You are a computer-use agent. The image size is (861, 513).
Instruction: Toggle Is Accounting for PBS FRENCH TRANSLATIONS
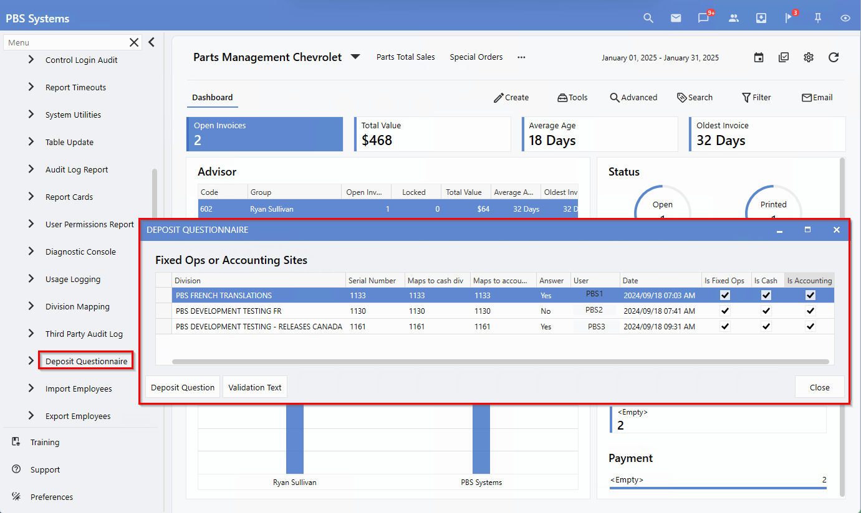810,295
